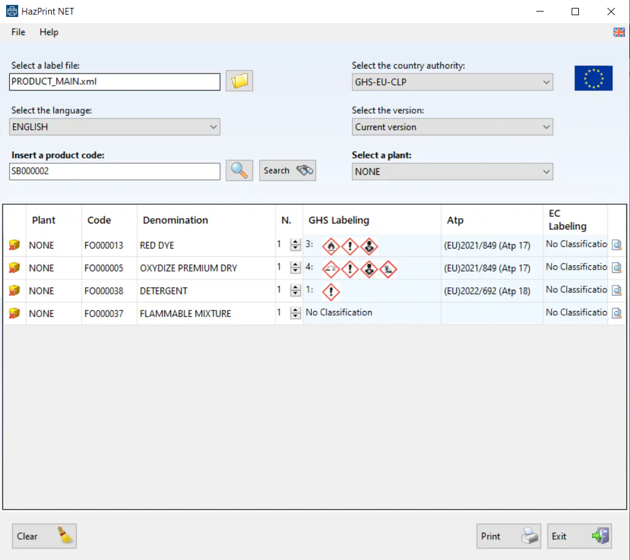Image resolution: width=630 pixels, height=560 pixels.
Task: Open country authority dropdown GHS-EU-CLP
Action: tap(452, 82)
